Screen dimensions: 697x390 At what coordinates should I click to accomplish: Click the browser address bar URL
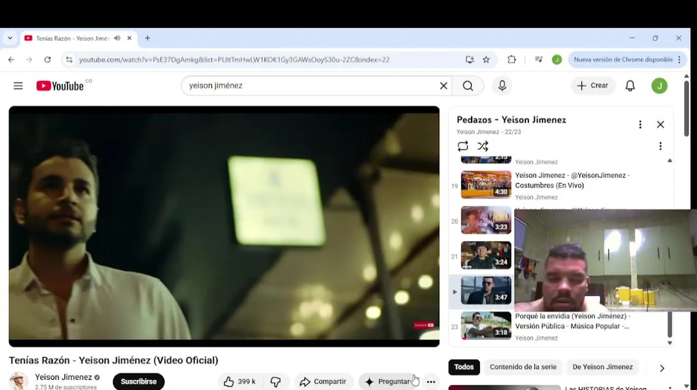pyautogui.click(x=234, y=60)
